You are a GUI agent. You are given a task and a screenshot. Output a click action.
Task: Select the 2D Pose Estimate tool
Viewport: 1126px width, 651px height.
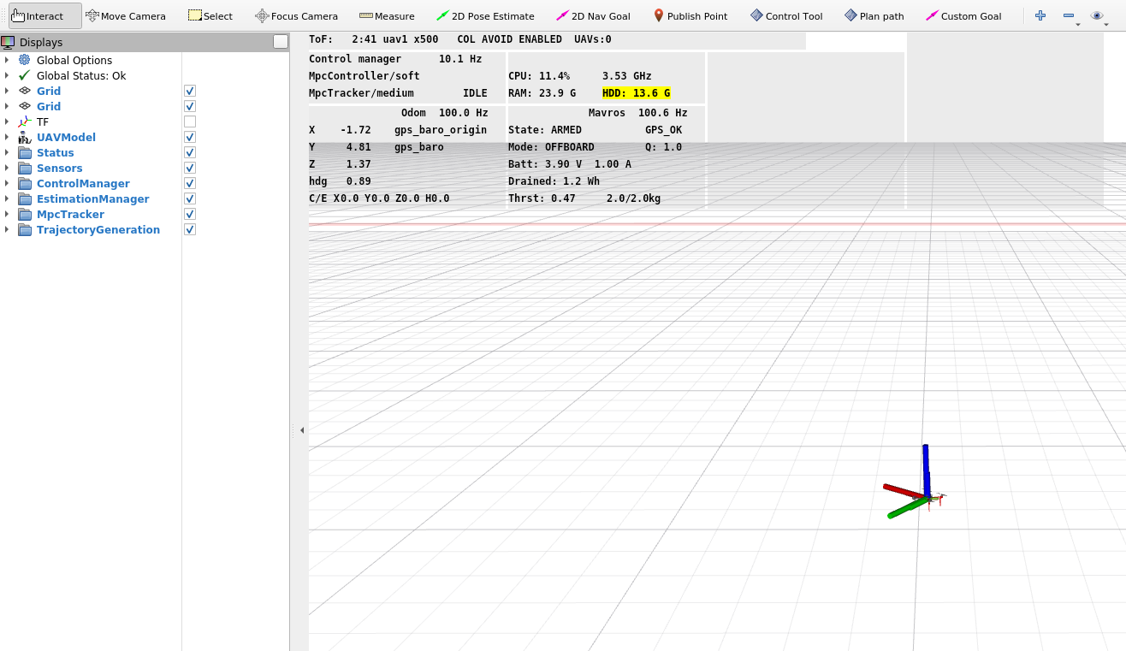coord(485,15)
